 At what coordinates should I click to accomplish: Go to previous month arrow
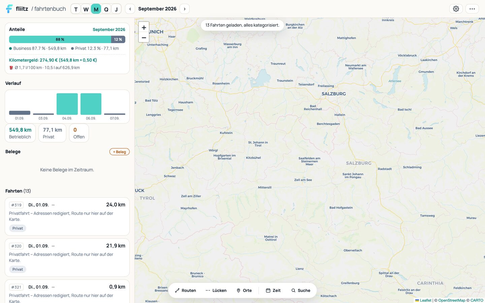click(130, 9)
